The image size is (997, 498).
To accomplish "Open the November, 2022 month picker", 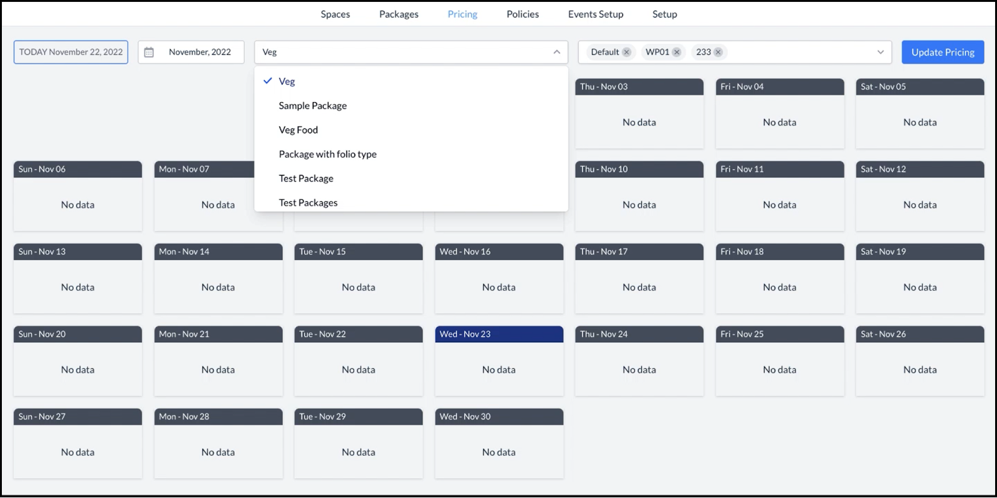I will pos(199,52).
